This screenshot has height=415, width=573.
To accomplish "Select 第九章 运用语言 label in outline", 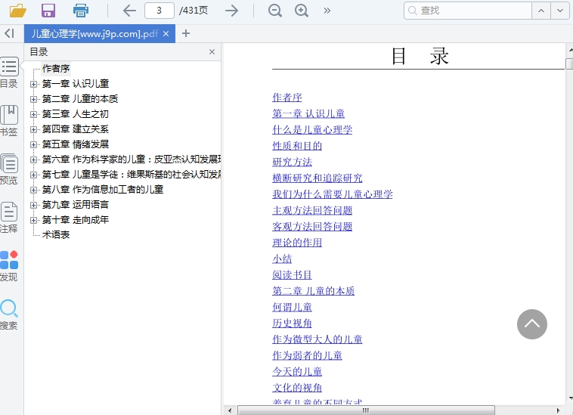I will tap(76, 205).
